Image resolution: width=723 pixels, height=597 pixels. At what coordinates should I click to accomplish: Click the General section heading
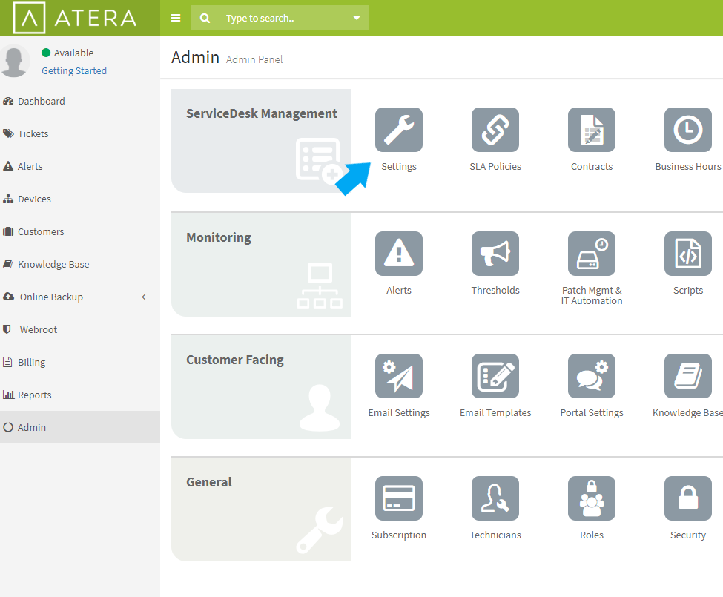209,482
